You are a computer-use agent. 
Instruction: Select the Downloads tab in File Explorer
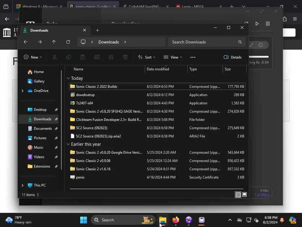coord(55,30)
